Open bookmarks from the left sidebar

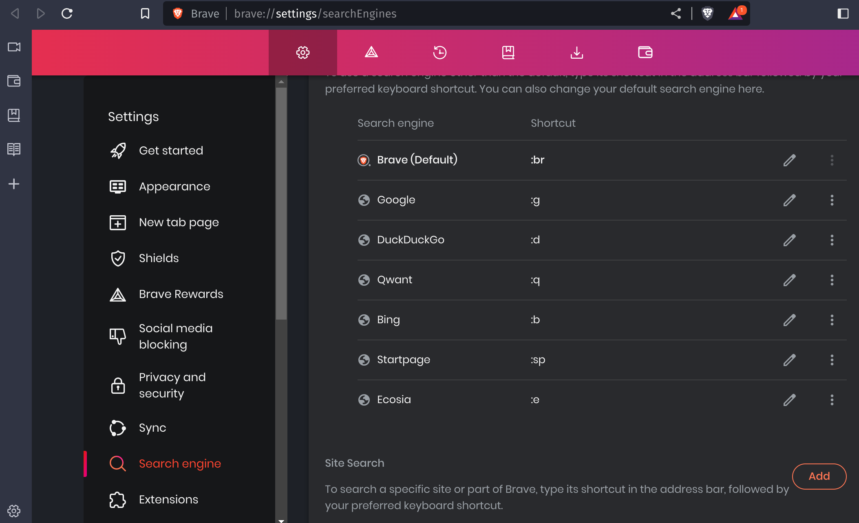point(14,115)
